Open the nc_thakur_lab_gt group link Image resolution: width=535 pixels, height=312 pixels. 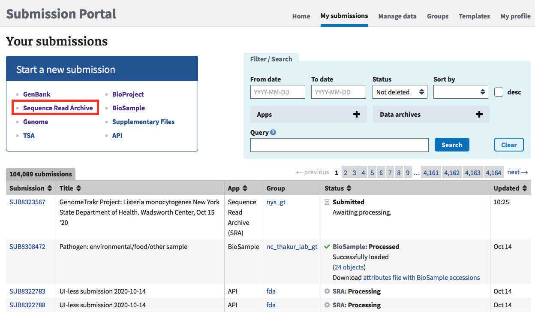click(x=292, y=246)
